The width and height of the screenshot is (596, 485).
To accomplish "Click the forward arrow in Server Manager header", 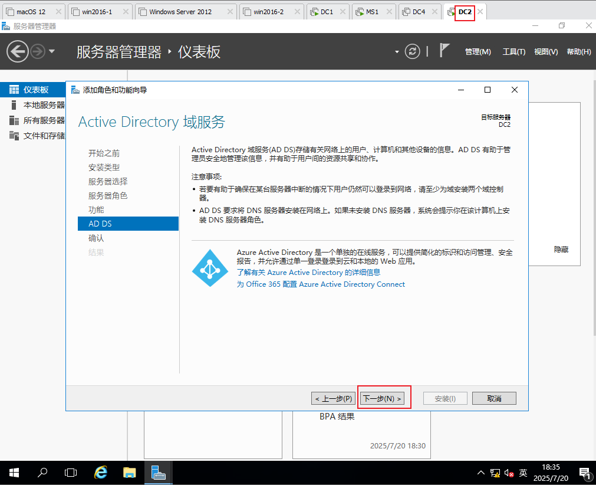I will (x=38, y=51).
